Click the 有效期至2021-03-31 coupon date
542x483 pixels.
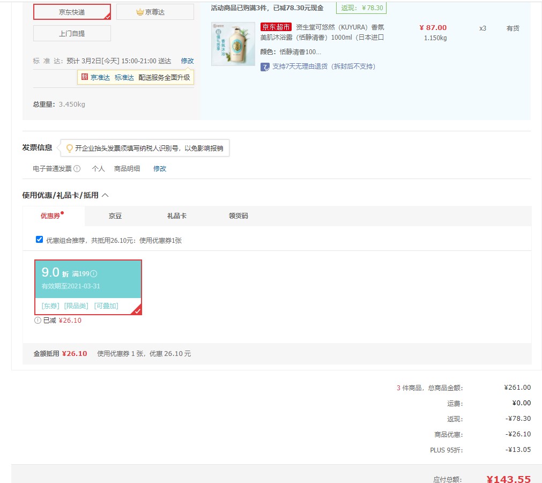(71, 286)
